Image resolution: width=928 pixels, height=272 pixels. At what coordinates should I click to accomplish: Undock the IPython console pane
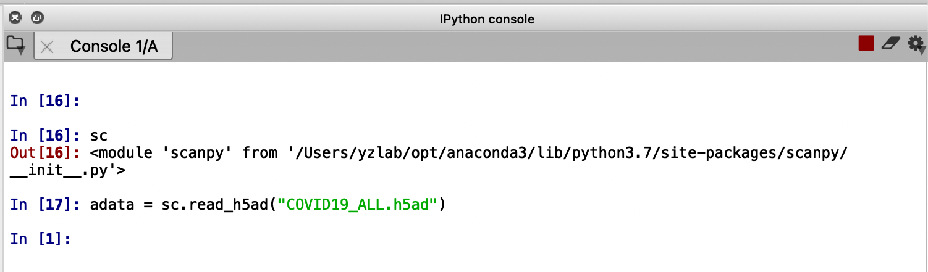[x=37, y=18]
